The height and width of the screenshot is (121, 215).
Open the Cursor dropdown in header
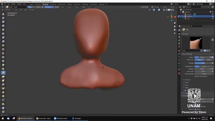click(x=91, y=7)
